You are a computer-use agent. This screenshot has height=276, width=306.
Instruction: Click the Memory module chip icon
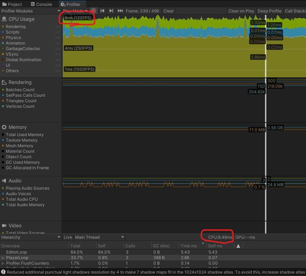(4, 127)
